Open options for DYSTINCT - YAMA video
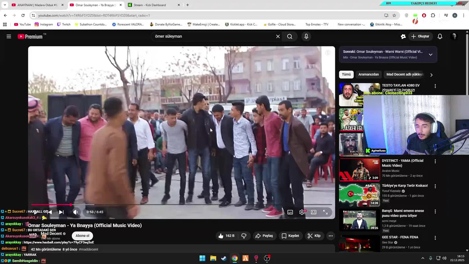The image size is (469, 264). tap(435, 161)
